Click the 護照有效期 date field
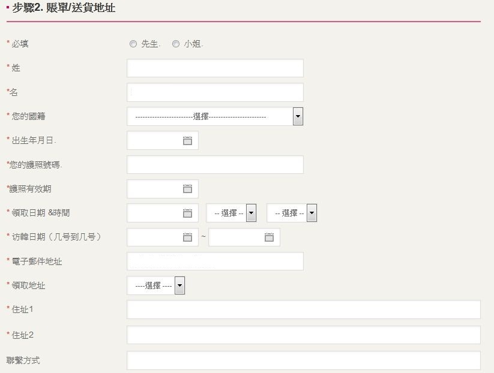Image resolution: width=494 pixels, height=373 pixels. pos(163,189)
